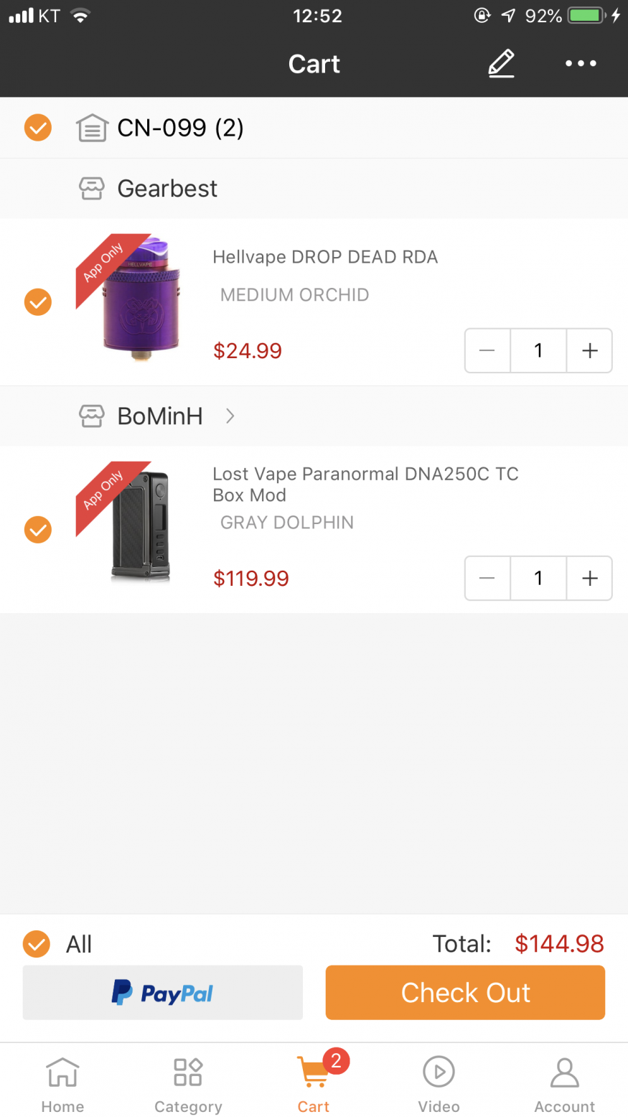Expand the BoMinH store chevron
The width and height of the screenshot is (628, 1117).
click(230, 416)
